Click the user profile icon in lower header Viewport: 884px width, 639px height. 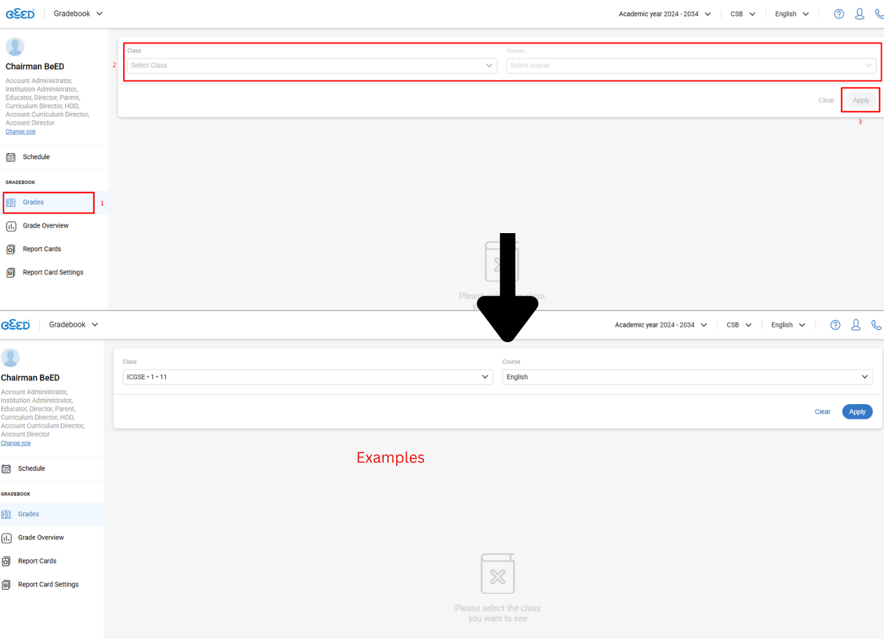[856, 325]
